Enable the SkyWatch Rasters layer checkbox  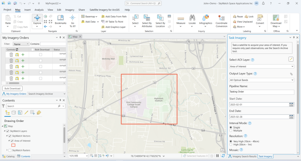point(10,150)
